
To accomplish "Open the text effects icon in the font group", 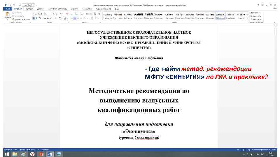I will (55, 18).
